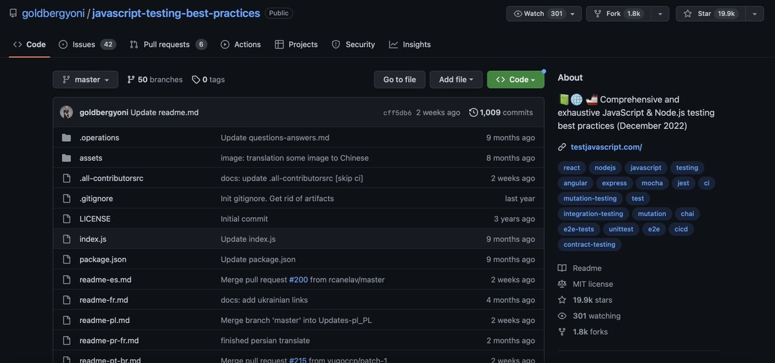Open the assets folder
The image size is (775, 363).
[91, 158]
